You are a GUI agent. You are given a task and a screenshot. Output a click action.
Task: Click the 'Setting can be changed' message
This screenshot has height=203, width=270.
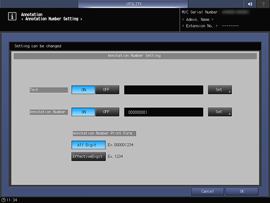[x=38, y=46]
